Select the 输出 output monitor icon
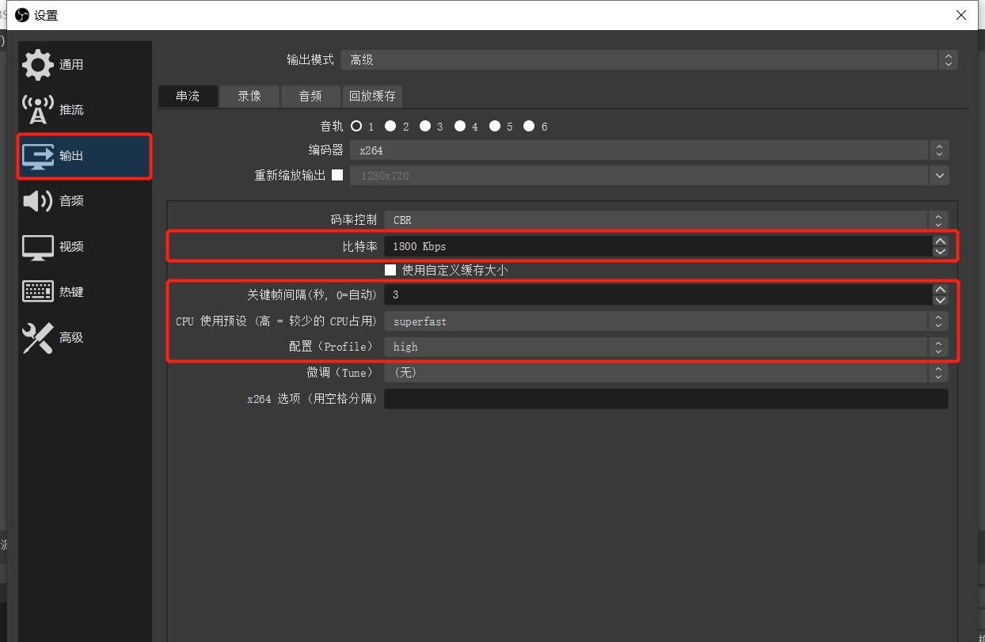The image size is (985, 642). [38, 156]
